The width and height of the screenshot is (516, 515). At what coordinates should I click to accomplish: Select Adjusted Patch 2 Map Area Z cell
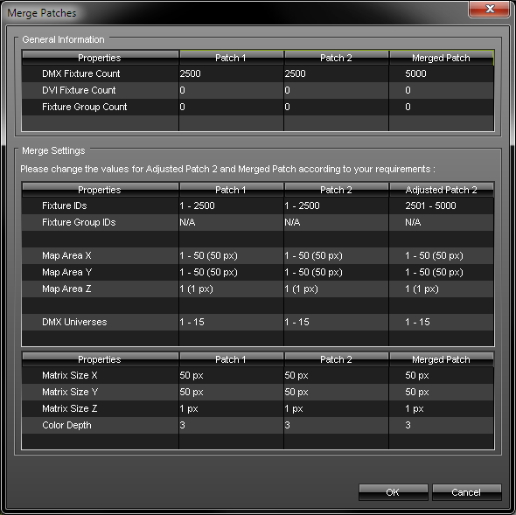coord(442,289)
